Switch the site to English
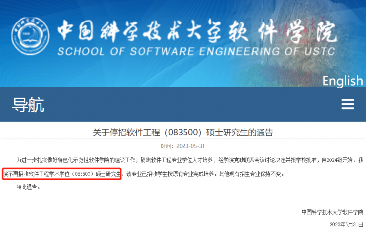 pyautogui.click(x=343, y=81)
